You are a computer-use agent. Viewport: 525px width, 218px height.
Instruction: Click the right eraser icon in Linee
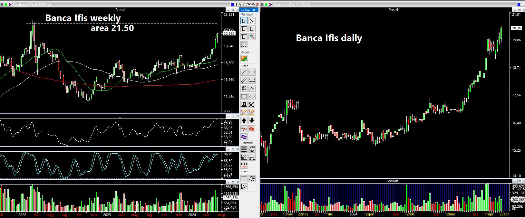tap(252, 112)
